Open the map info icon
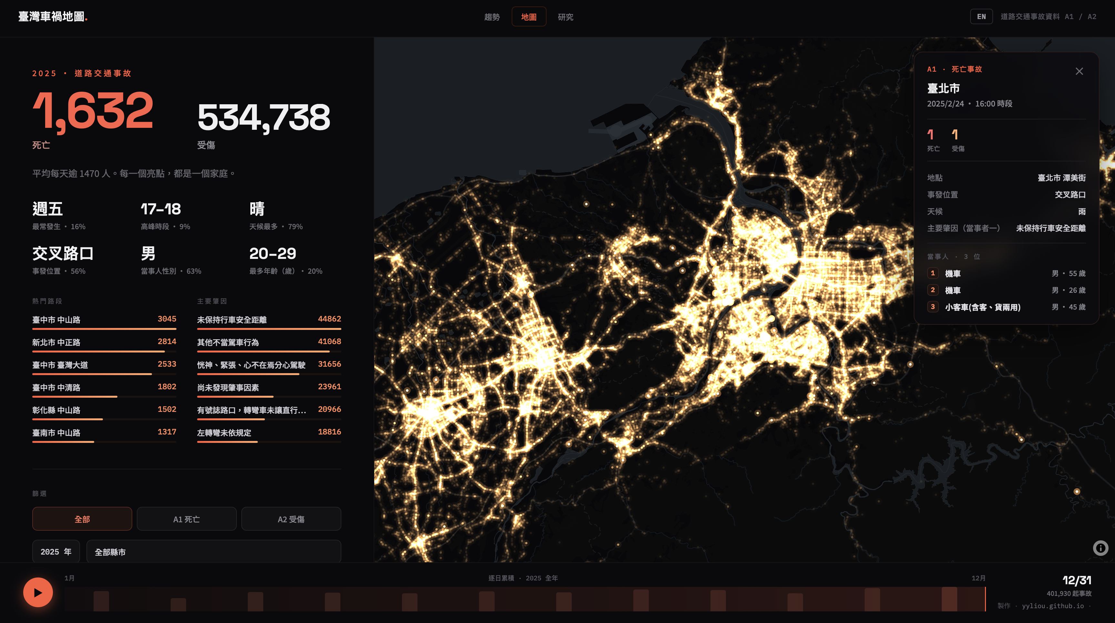1115x623 pixels. 1100,548
